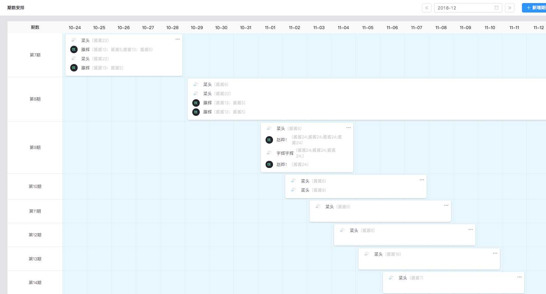
Task: Select the 第9期 row label
Action: click(x=35, y=147)
